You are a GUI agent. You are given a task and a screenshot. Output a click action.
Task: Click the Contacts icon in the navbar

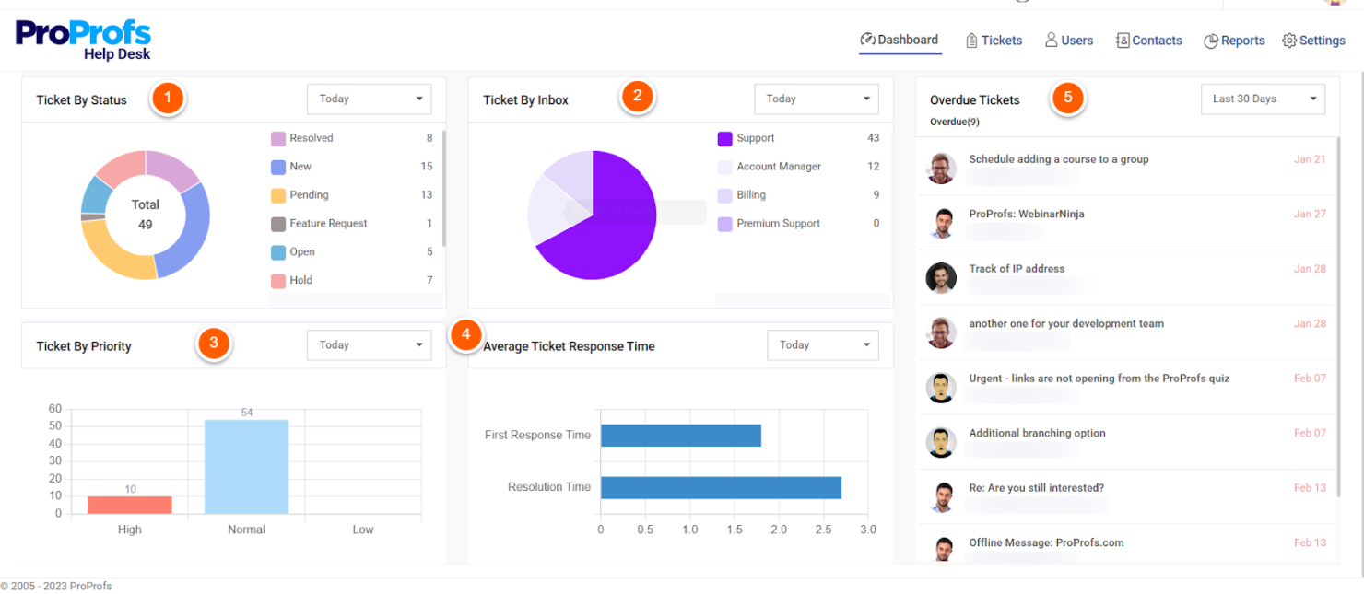pyautogui.click(x=1123, y=40)
